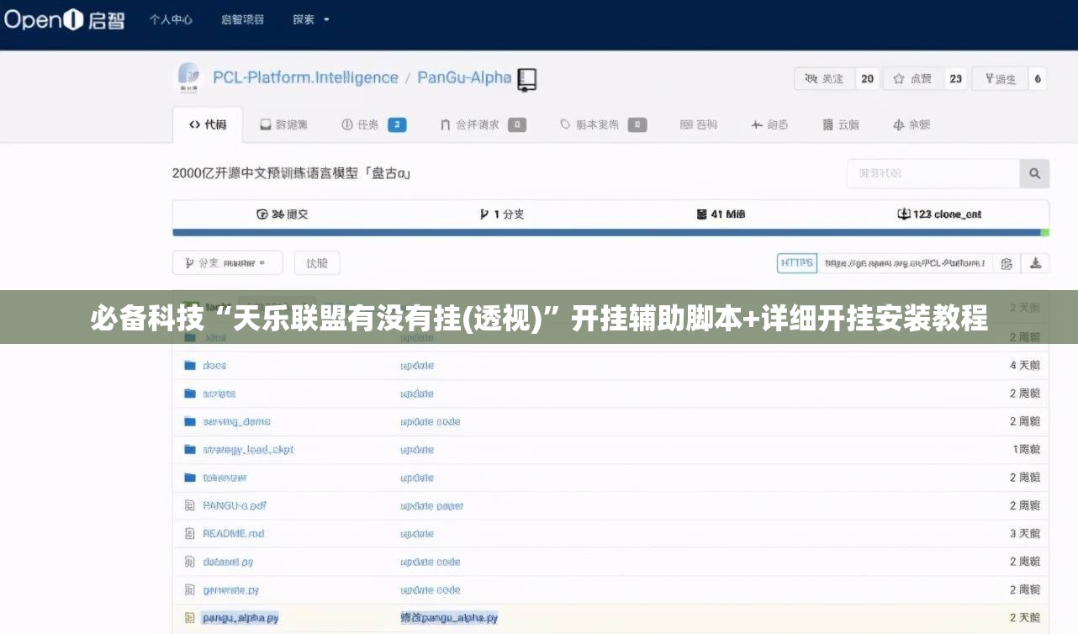Click the file icon beside dataset.py
Screen dimensions: 1078x634
tap(189, 562)
